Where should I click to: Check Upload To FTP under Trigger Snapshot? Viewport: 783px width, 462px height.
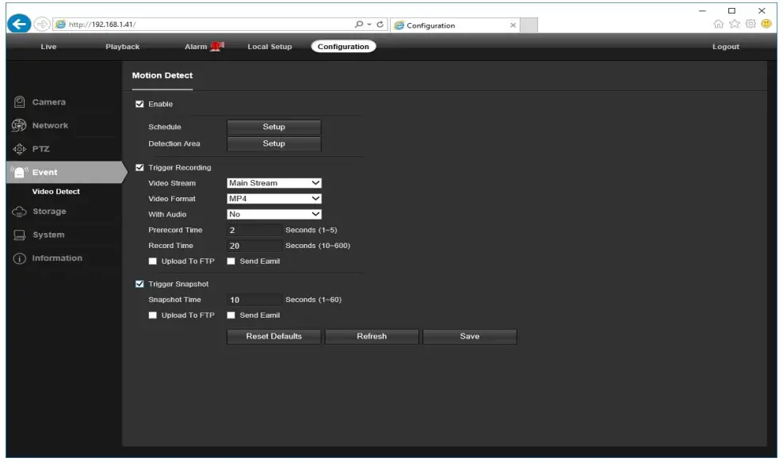(152, 315)
